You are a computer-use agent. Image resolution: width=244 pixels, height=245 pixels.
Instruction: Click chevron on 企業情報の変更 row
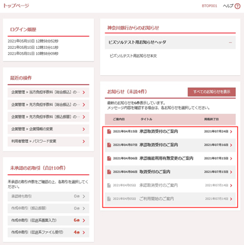pyautogui.click(x=84, y=129)
